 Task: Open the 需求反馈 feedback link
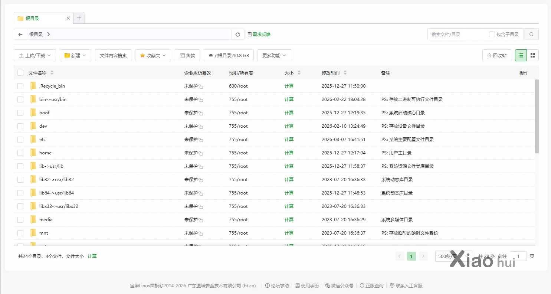click(260, 34)
